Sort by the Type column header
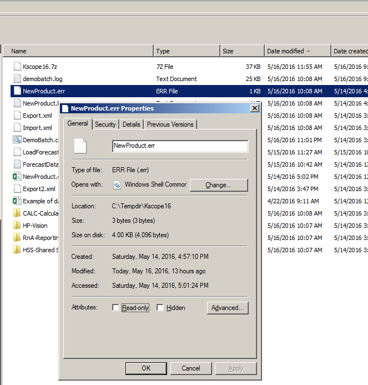 [x=186, y=51]
